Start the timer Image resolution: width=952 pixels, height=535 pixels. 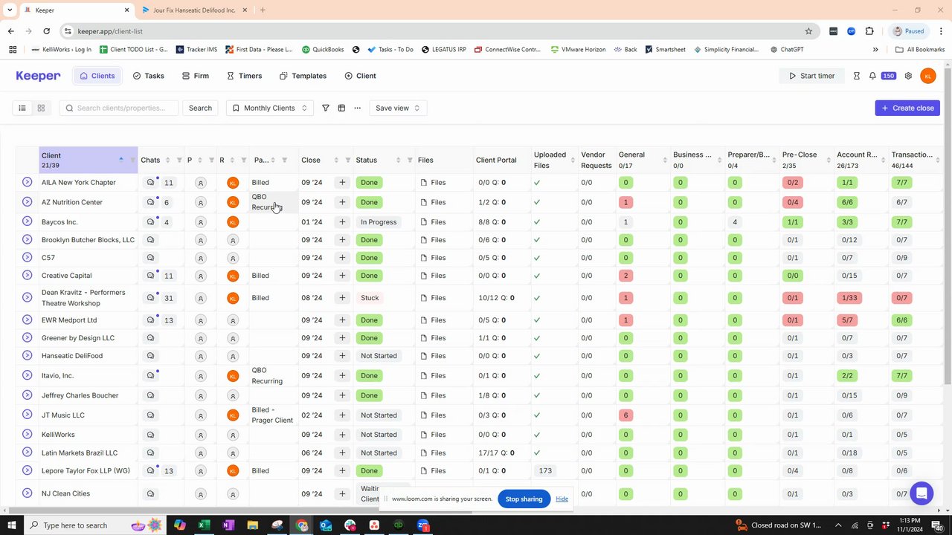pos(811,76)
